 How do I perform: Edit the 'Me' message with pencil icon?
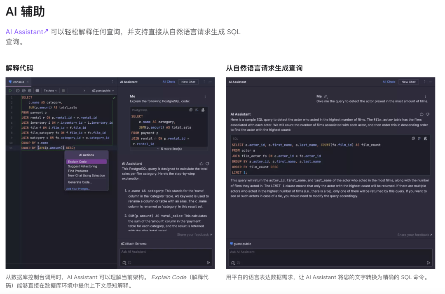[x=326, y=96]
